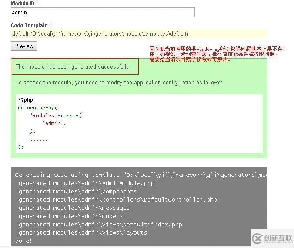
Task: Click log line for views\layouts
Action: (83, 233)
